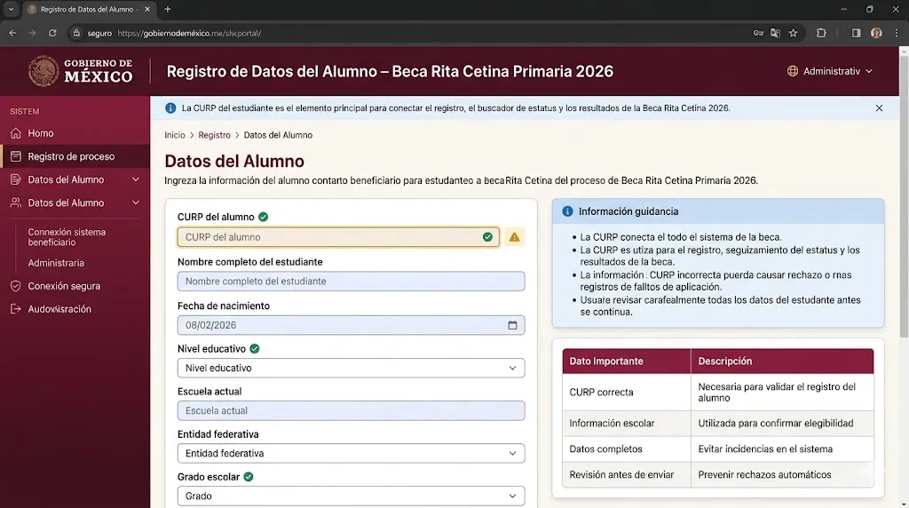Screen dimensions: 909x508
Task: Click the site security lock icon
Action: coord(76,33)
